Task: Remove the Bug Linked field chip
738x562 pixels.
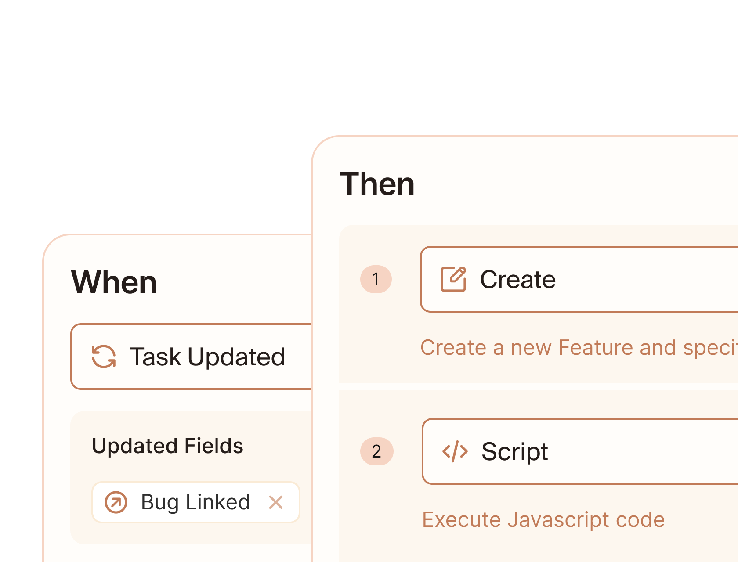Action: [276, 502]
